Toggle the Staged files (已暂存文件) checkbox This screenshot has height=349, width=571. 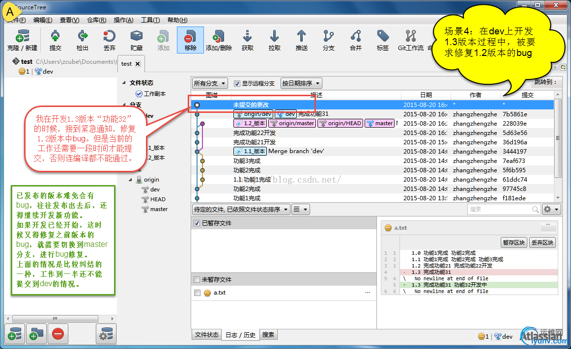coord(197,223)
